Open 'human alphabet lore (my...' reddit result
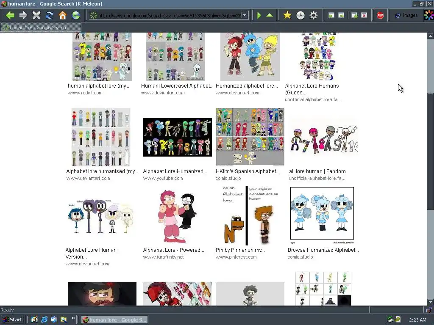The image size is (434, 325). (98, 85)
